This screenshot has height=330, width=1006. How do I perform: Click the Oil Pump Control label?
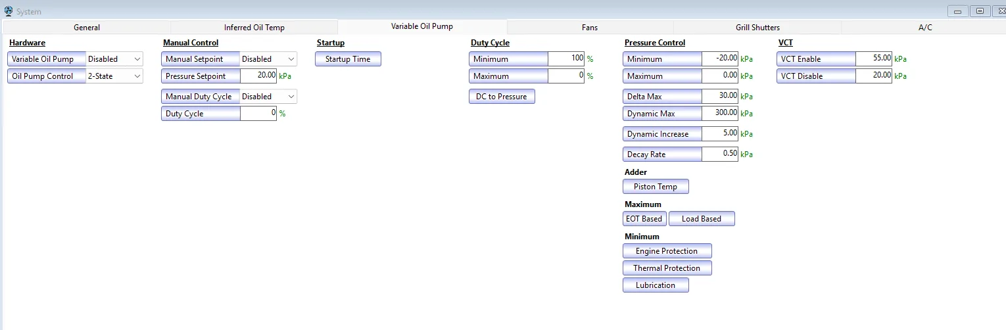(47, 76)
